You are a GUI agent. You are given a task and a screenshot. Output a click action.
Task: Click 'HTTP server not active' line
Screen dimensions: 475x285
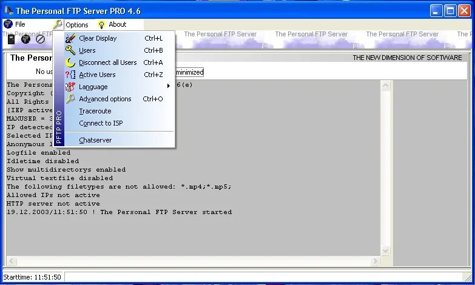(x=53, y=204)
